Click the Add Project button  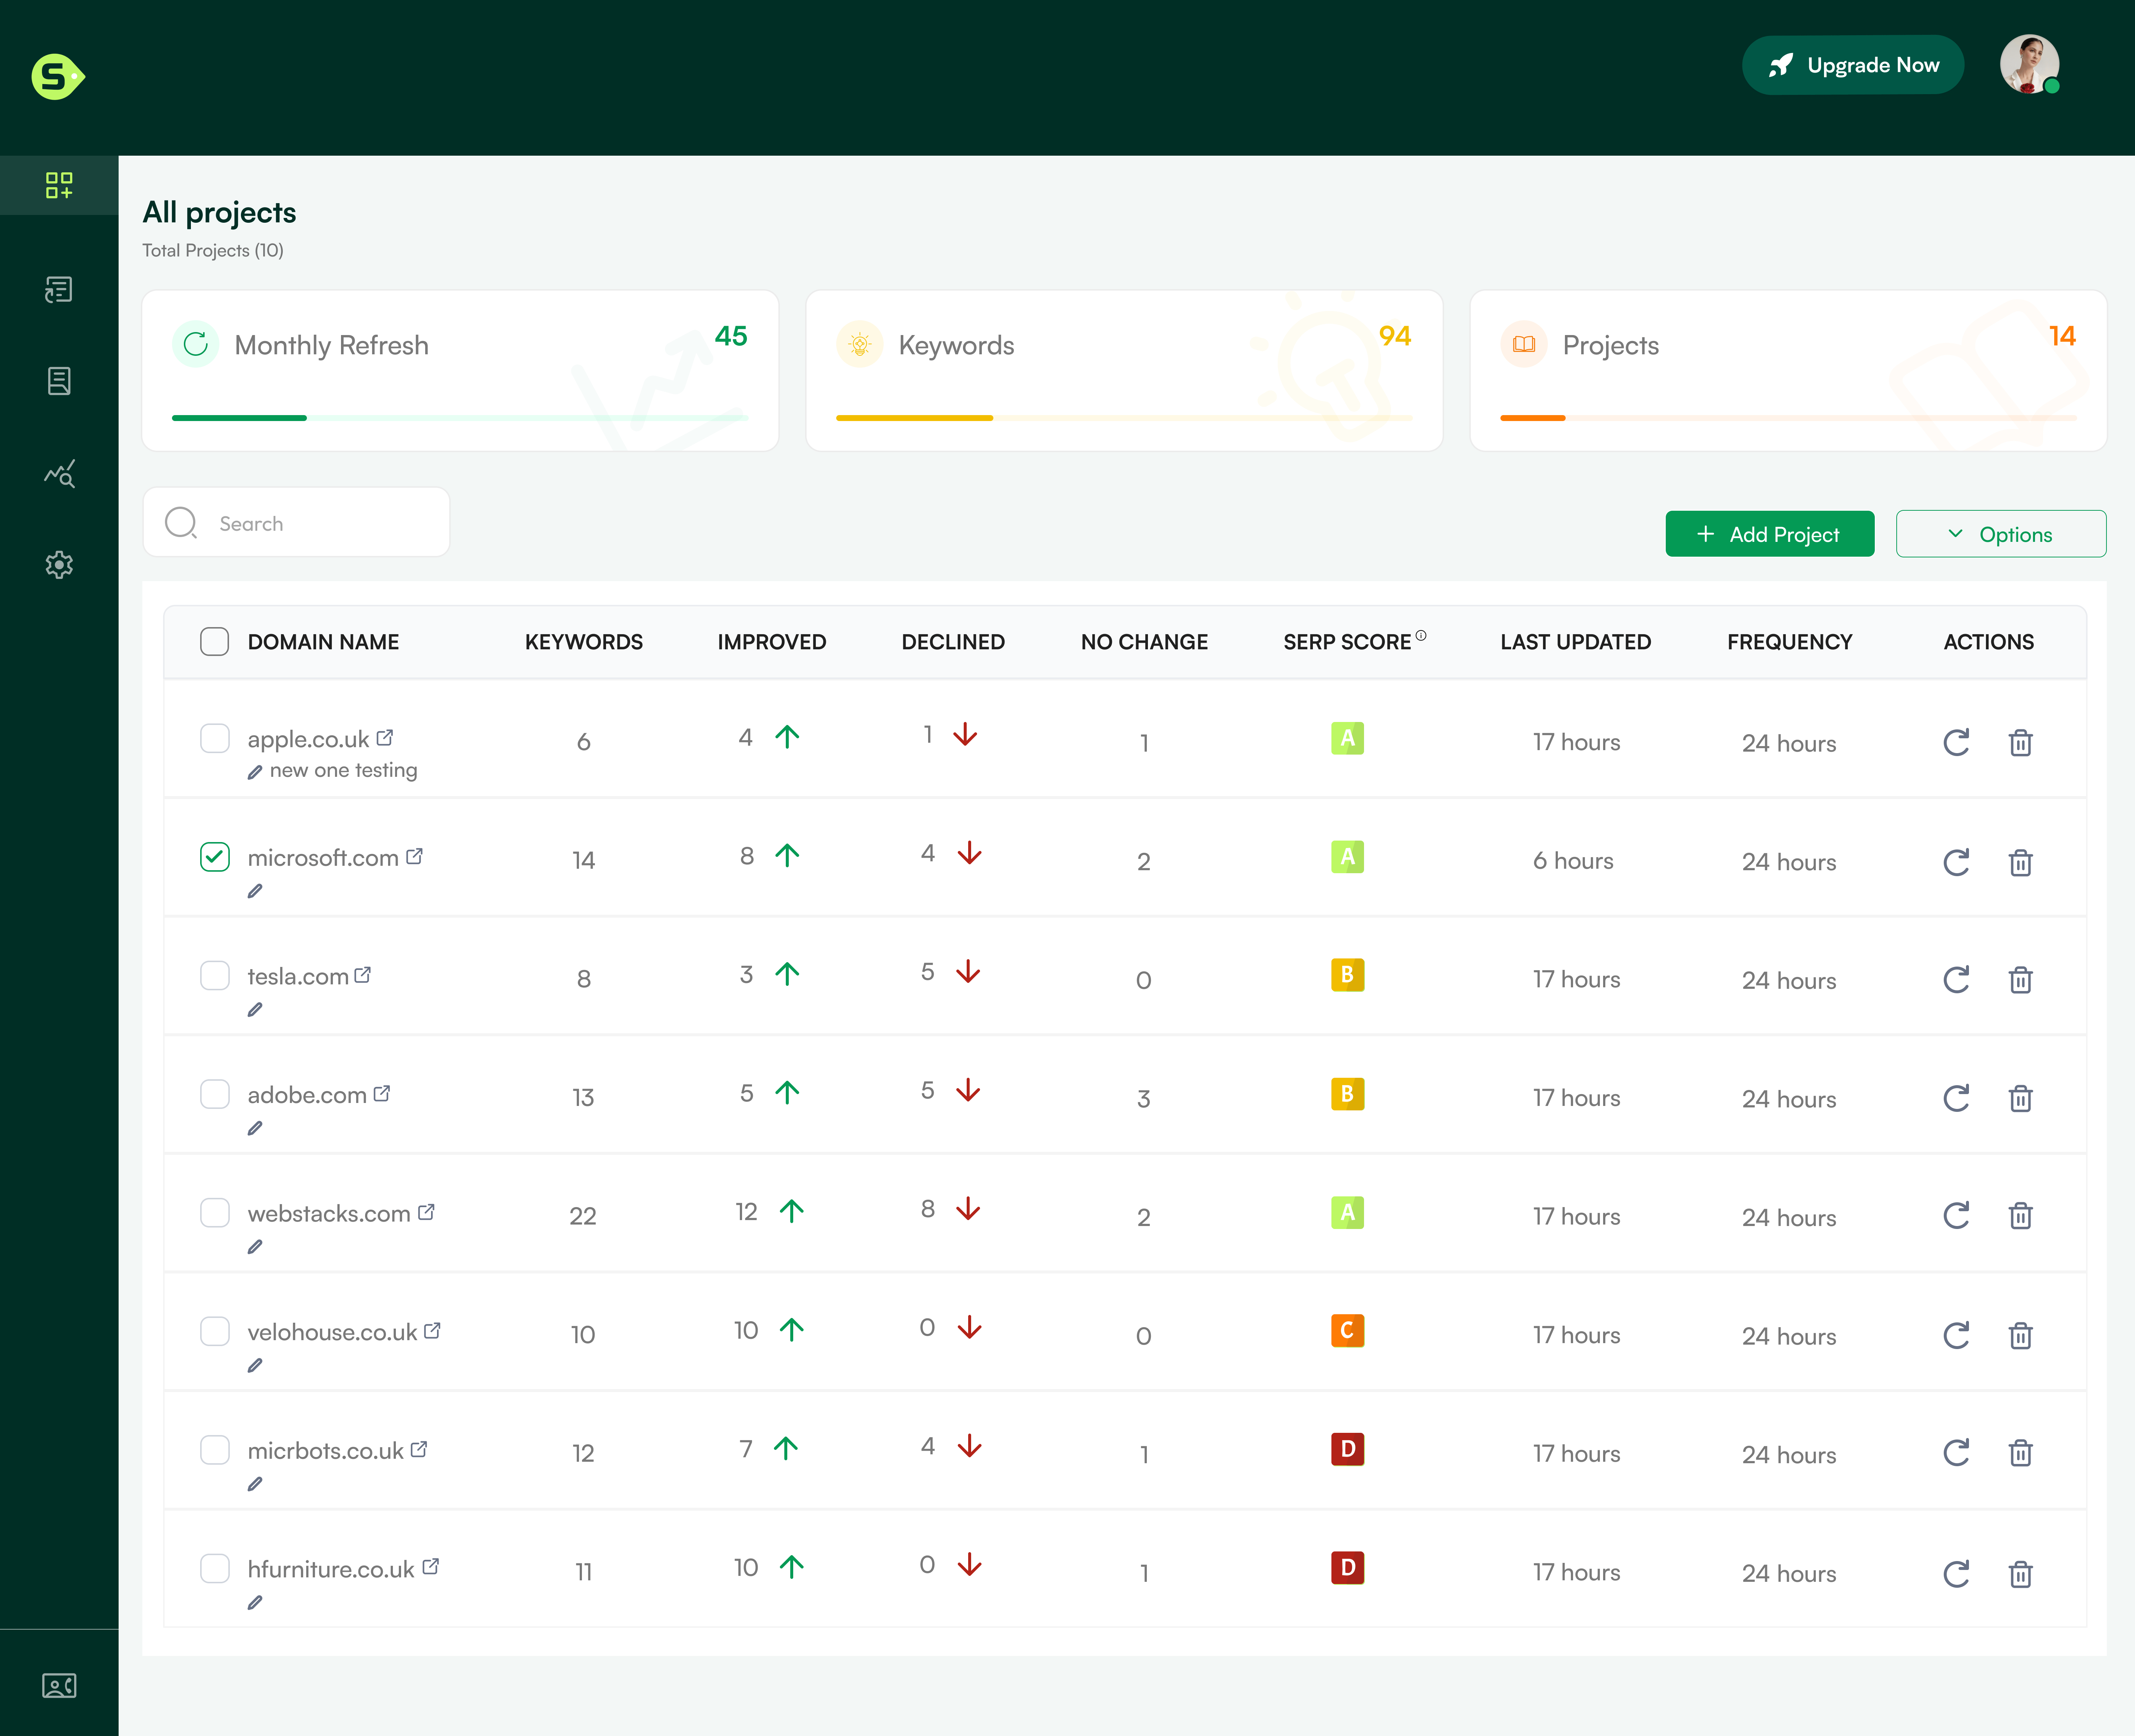[1769, 534]
